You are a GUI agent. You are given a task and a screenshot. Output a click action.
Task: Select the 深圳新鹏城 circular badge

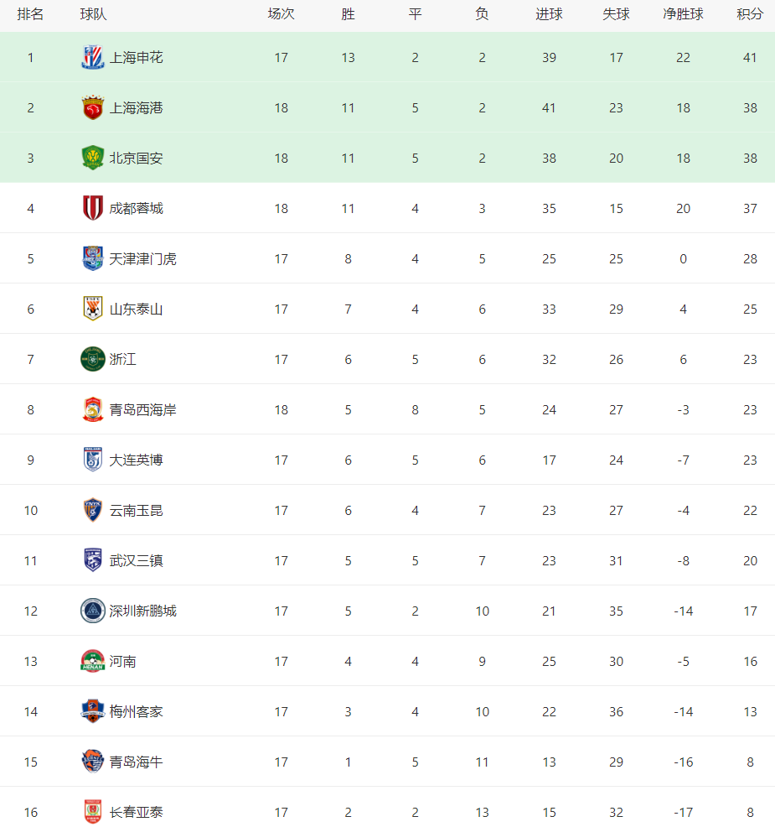[x=93, y=611]
